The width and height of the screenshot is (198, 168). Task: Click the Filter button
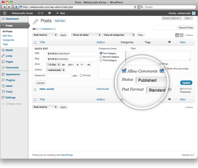tap(141, 35)
